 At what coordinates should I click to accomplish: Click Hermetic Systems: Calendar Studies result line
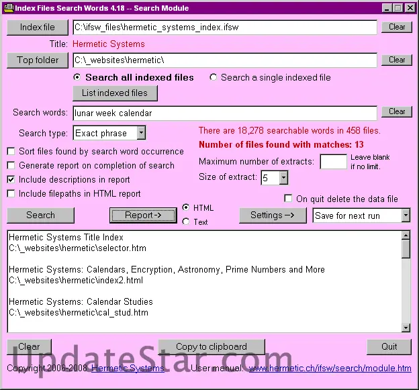coord(81,301)
